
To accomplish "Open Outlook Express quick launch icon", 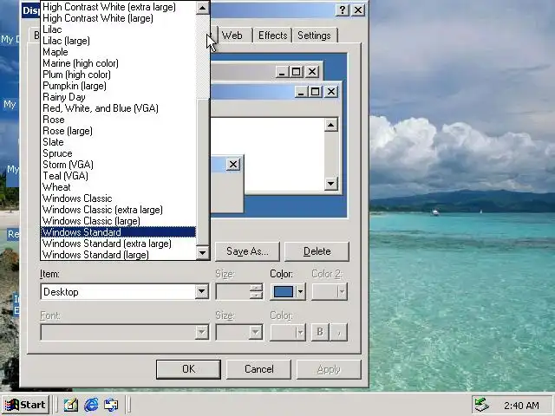I will 112,405.
